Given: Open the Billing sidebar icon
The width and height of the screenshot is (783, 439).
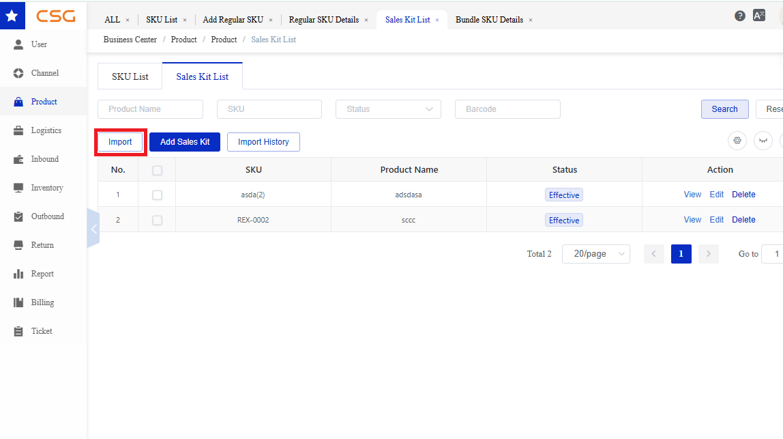Looking at the screenshot, I should (18, 302).
